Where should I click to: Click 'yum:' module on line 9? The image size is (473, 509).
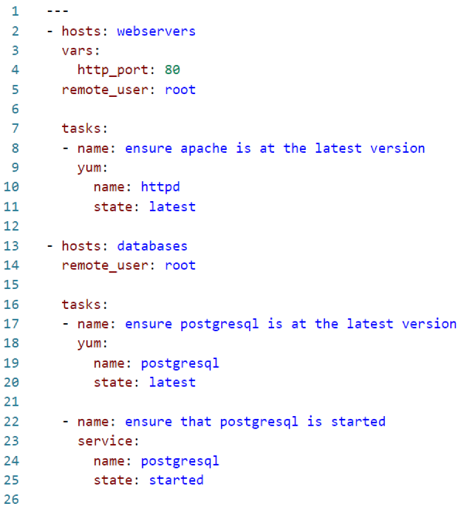click(92, 168)
